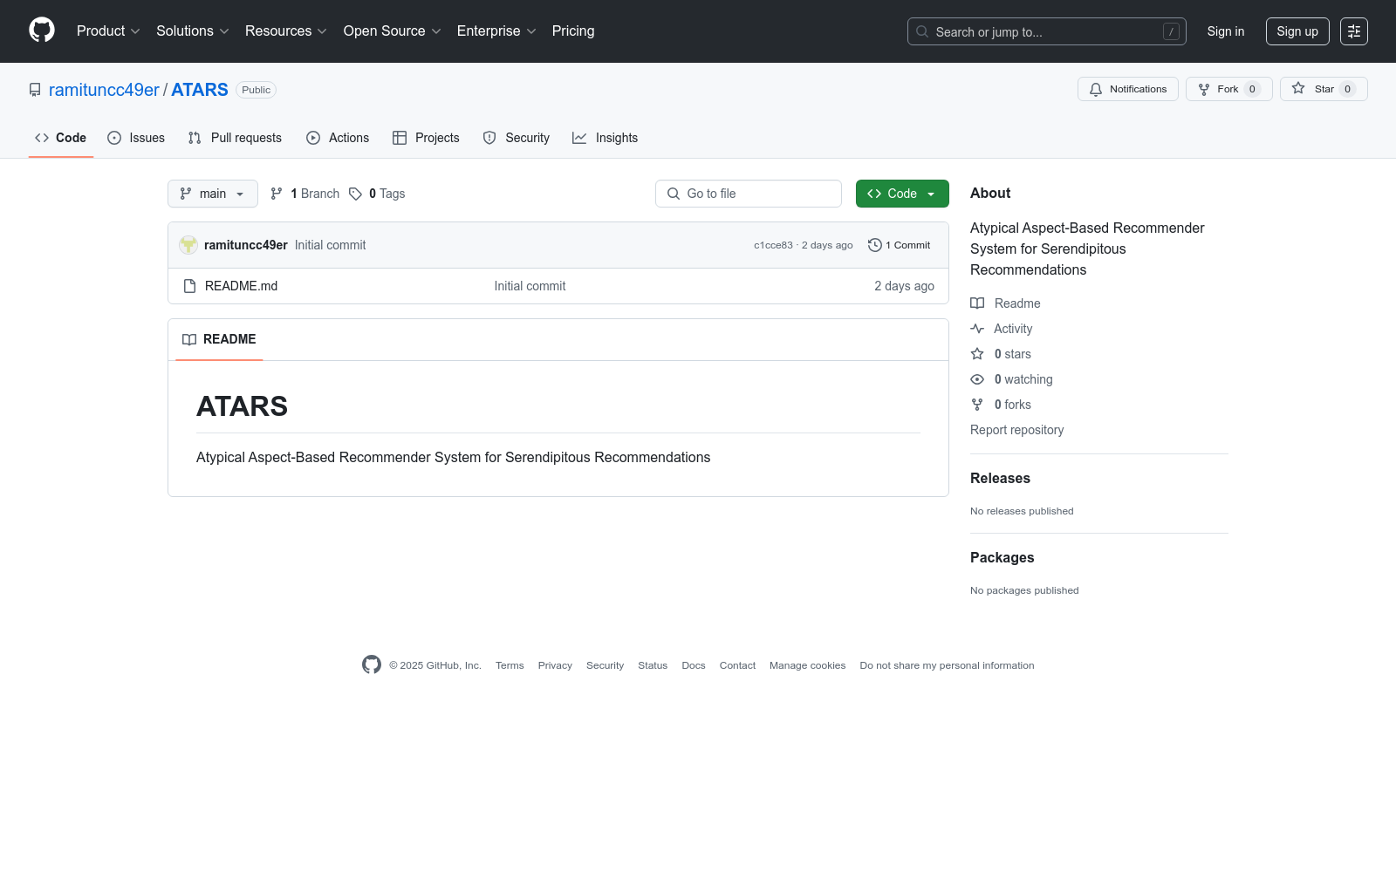Open the Security link in the footer

(x=605, y=665)
